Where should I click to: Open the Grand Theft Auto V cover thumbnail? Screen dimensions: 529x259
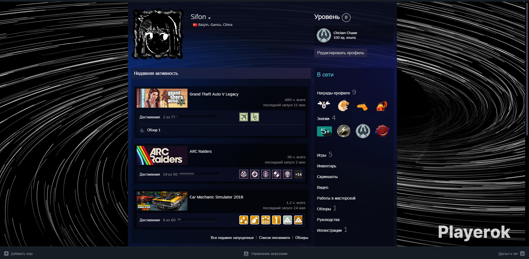tap(162, 98)
